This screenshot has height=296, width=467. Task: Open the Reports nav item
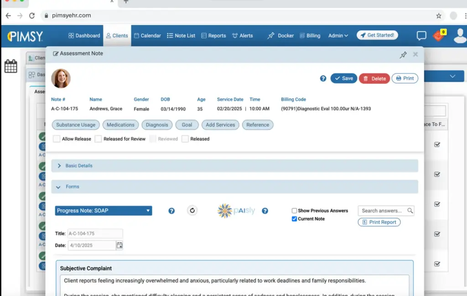tap(213, 36)
